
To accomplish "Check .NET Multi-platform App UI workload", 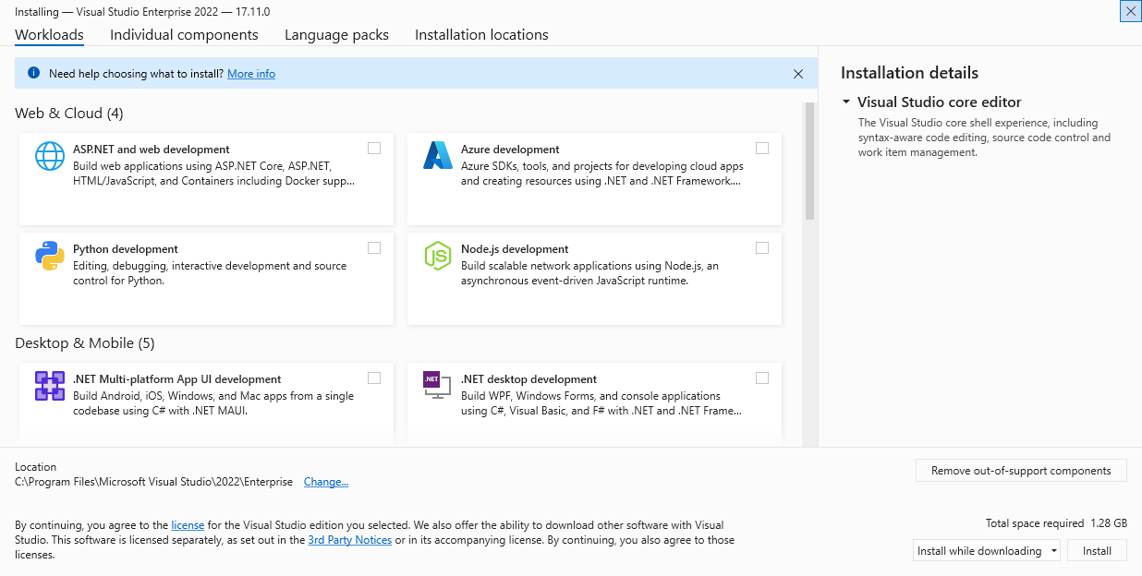I will pos(374,378).
